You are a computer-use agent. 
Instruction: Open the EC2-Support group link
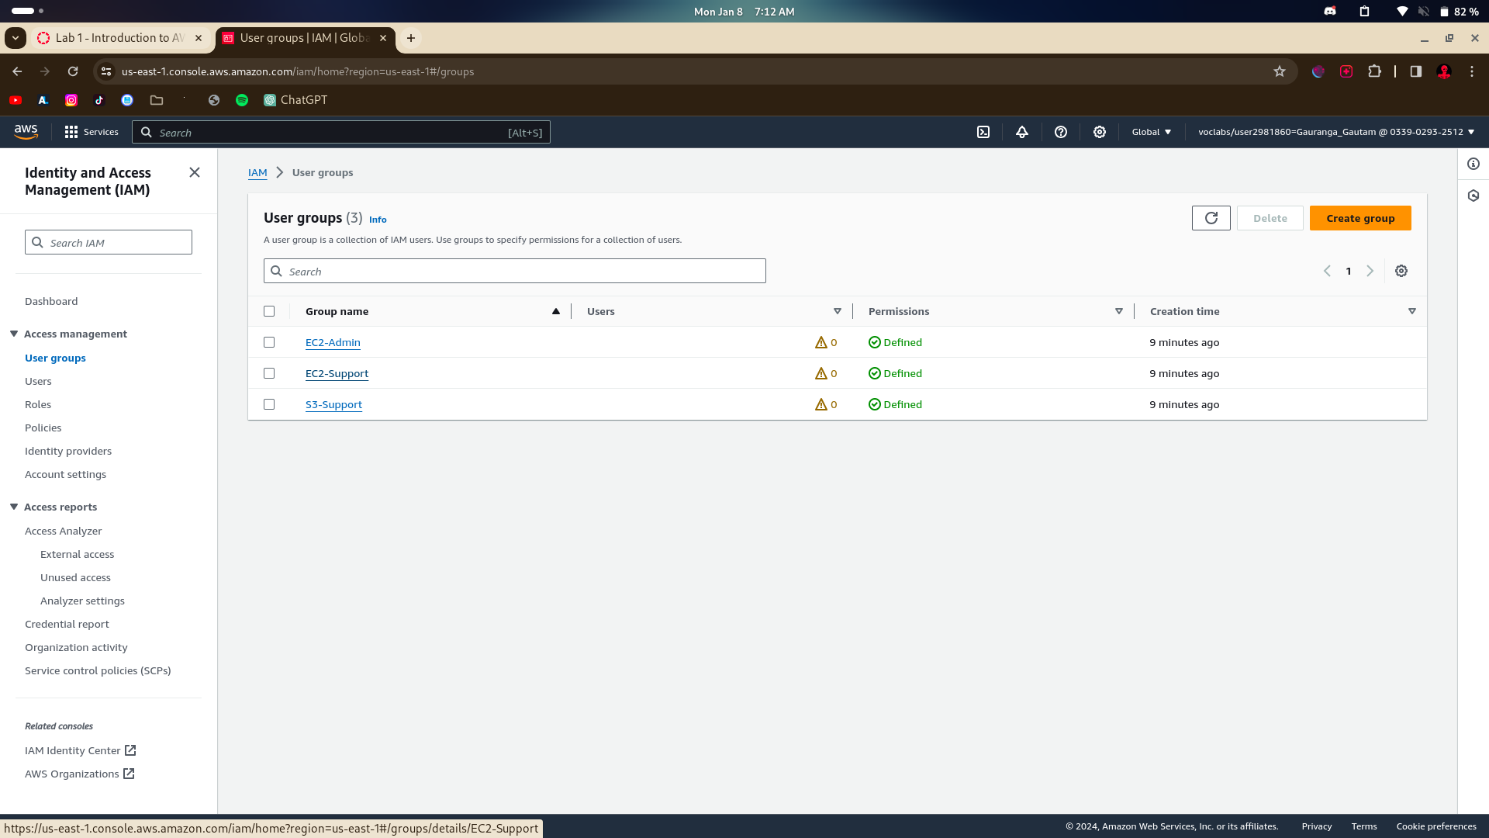(x=337, y=373)
